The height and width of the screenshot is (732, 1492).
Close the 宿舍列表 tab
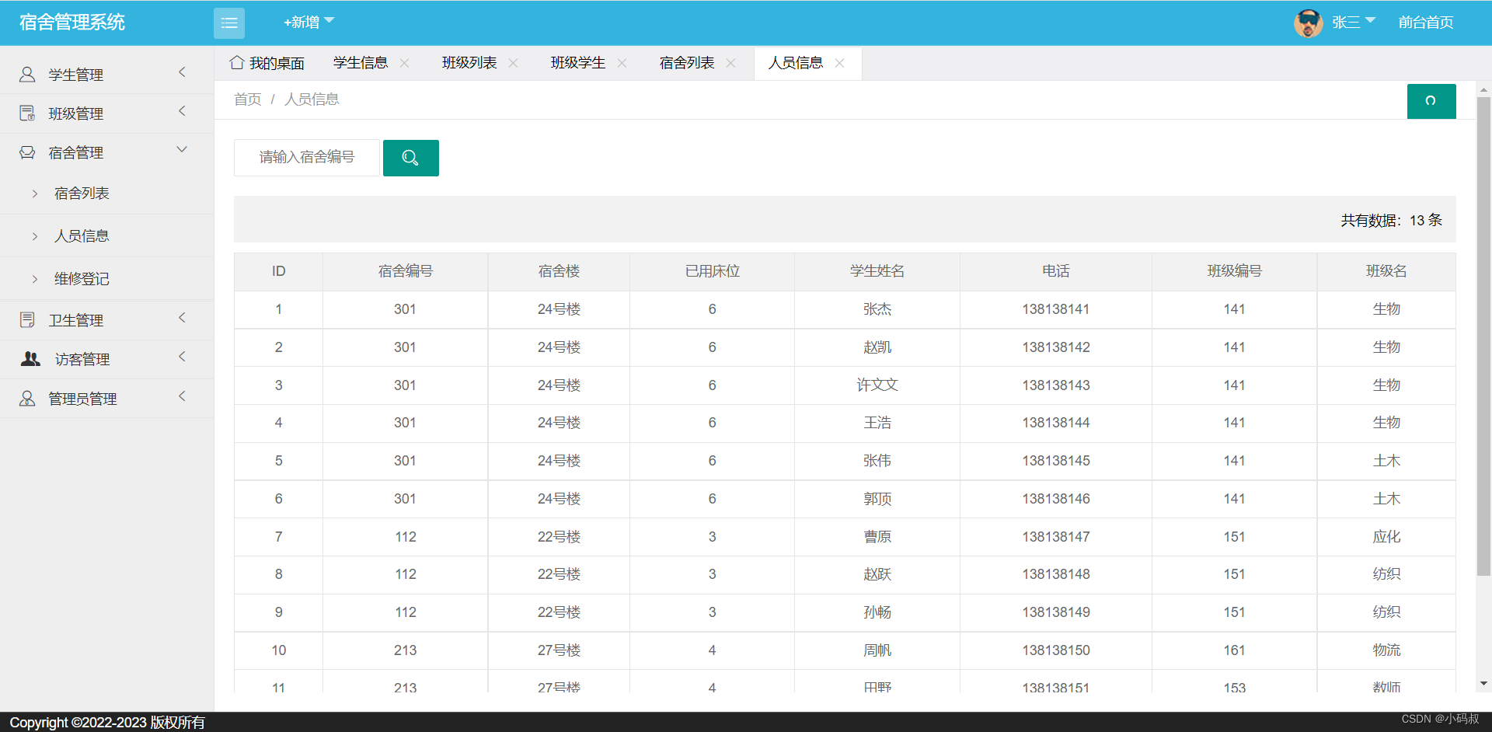731,63
